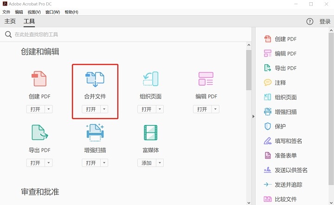The height and width of the screenshot is (205, 334).
Task: Select the 增强扫描 scanner icon in main grid
Action: tap(95, 132)
